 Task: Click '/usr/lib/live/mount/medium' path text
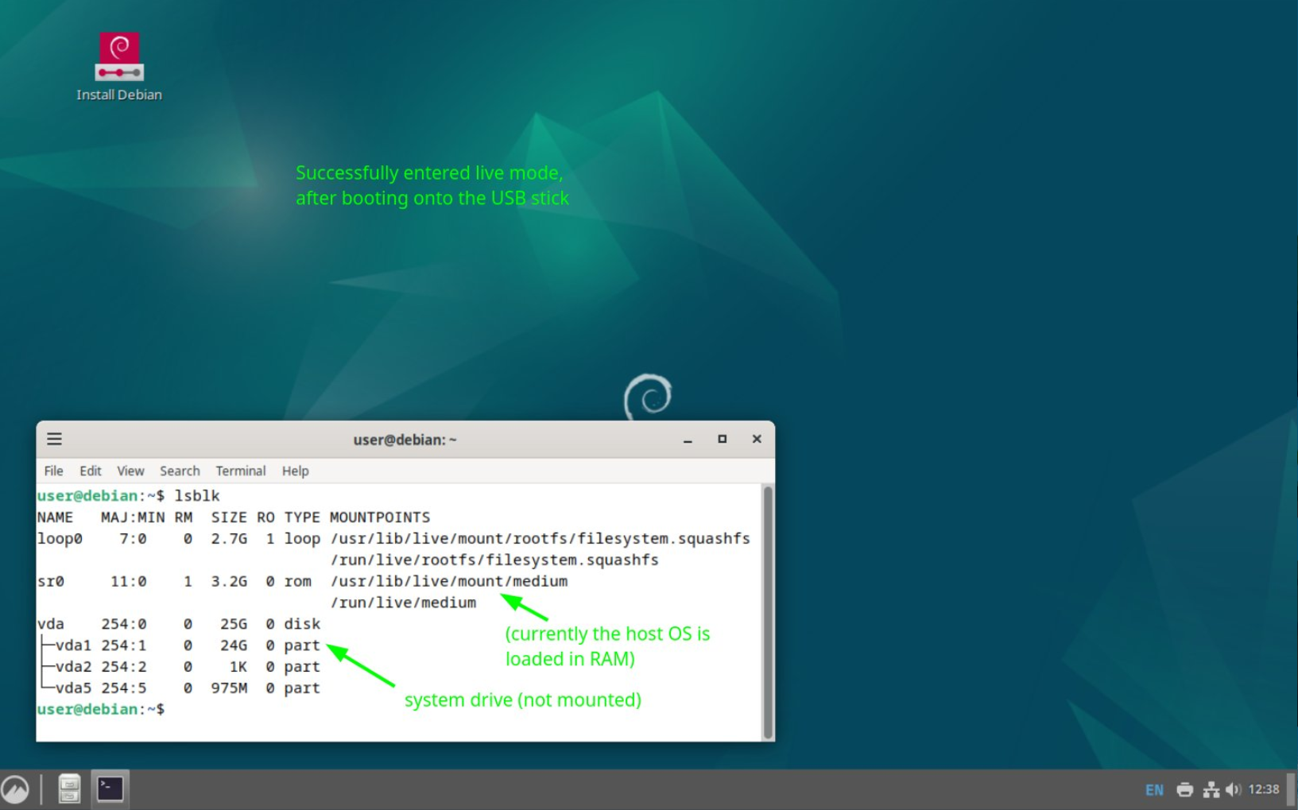[x=449, y=581]
